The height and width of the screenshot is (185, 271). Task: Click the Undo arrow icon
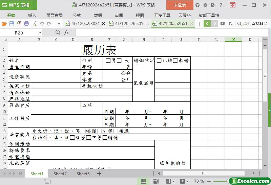click(x=41, y=24)
